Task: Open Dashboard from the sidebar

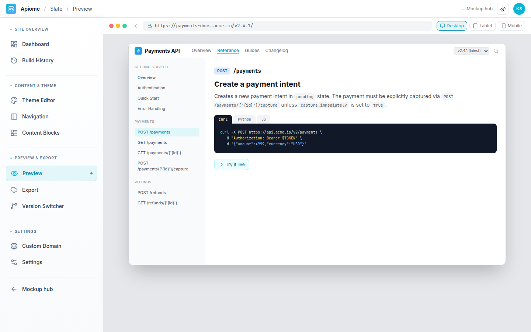Action: point(52,44)
